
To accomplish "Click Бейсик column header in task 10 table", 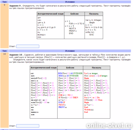I will tap(70, 68).
